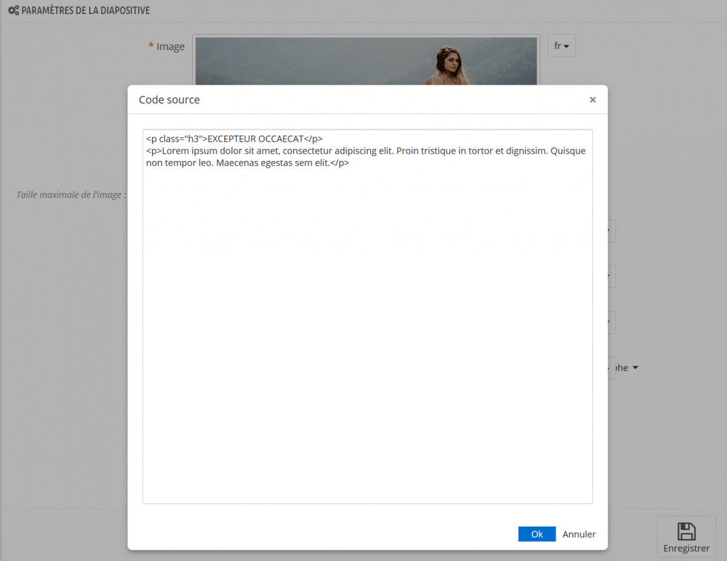Click the gear icon beside PARAMÈTRES DE LA DIAPOSITIVE
Viewport: 727px width, 561px height.
(12, 10)
